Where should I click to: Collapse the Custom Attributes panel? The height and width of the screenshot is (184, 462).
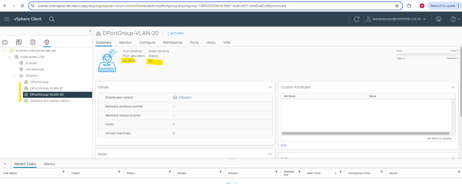[x=453, y=87]
